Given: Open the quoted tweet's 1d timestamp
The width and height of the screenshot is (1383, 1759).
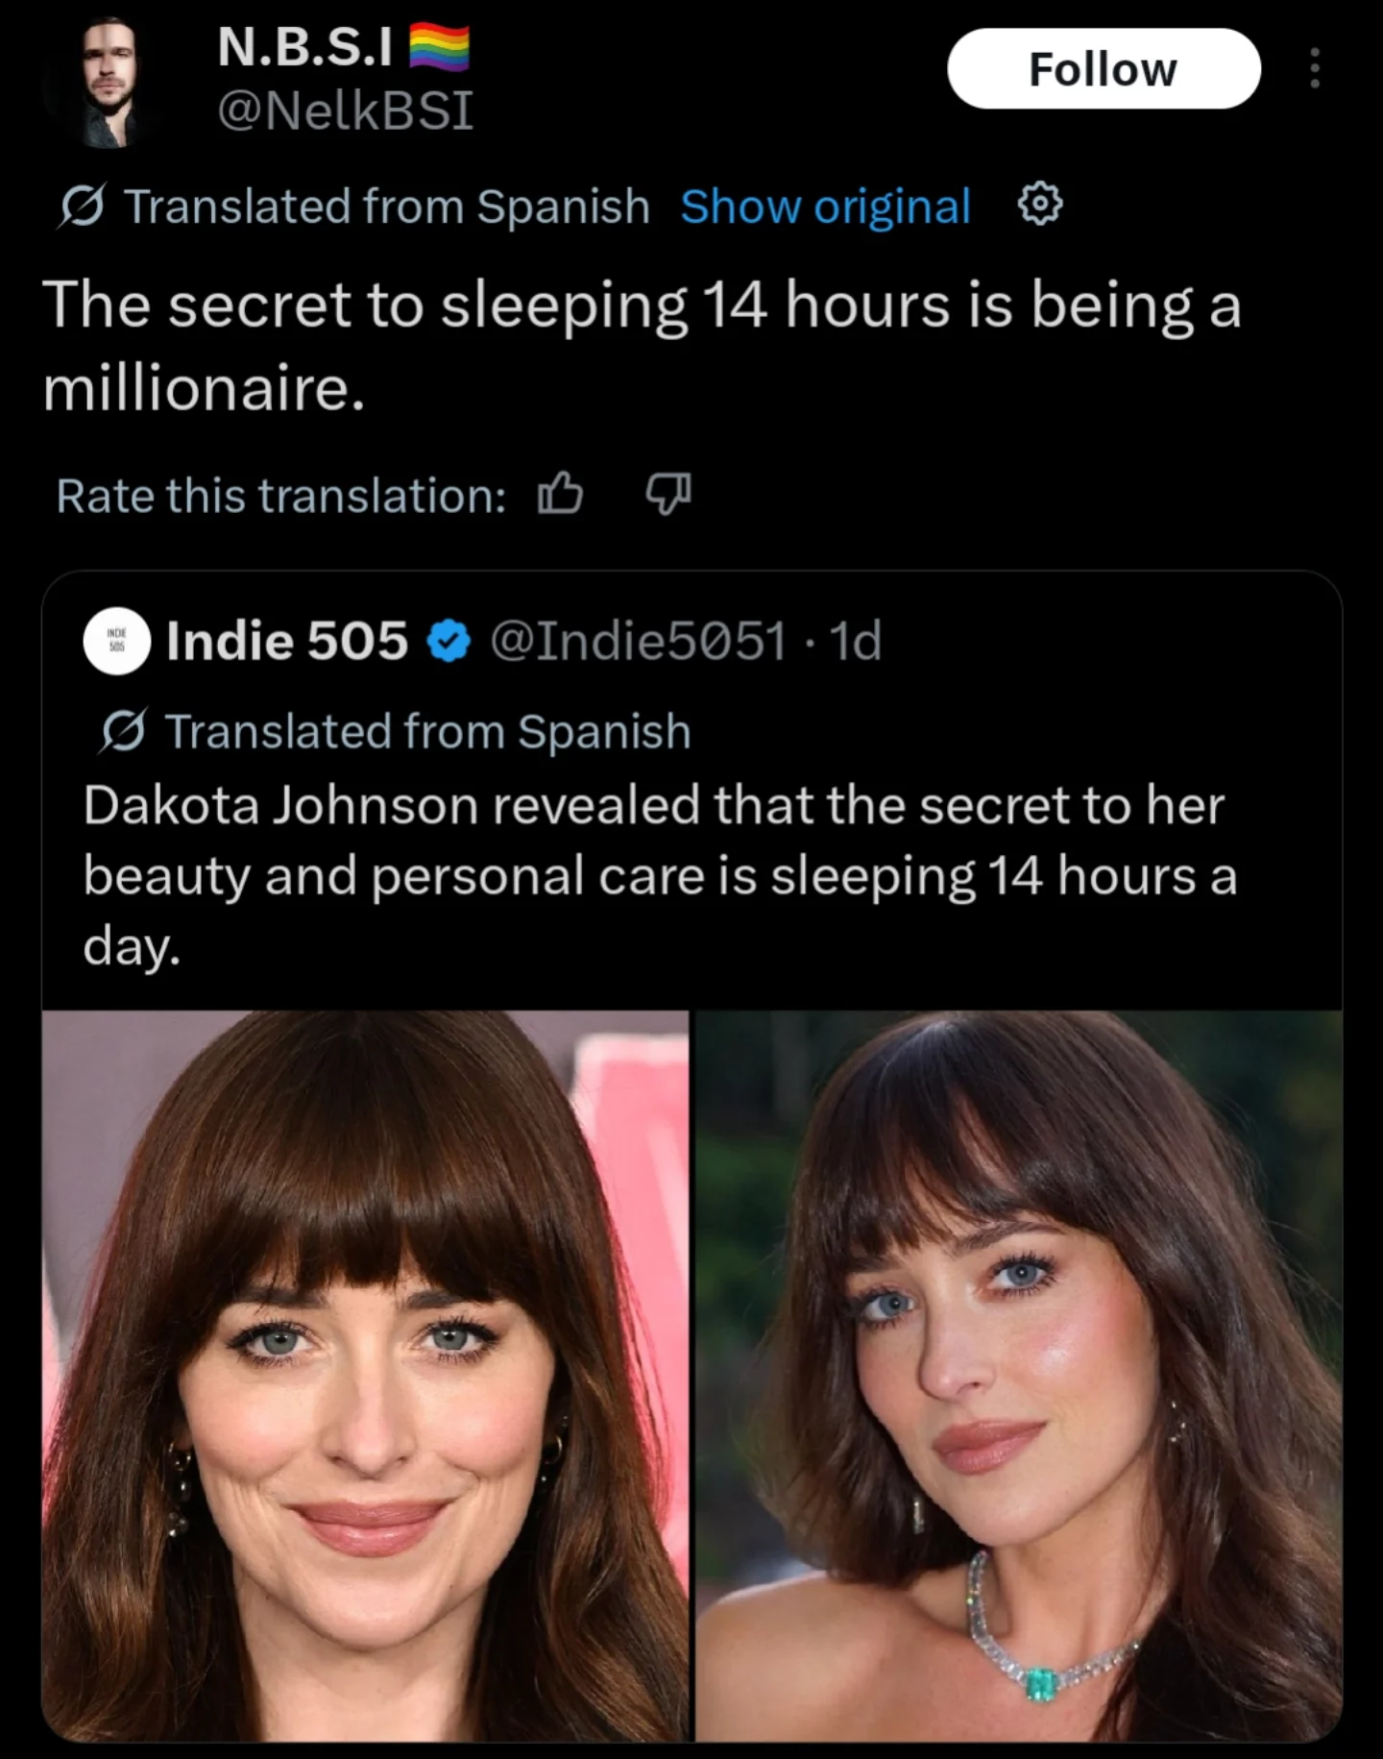Looking at the screenshot, I should pos(855,641).
